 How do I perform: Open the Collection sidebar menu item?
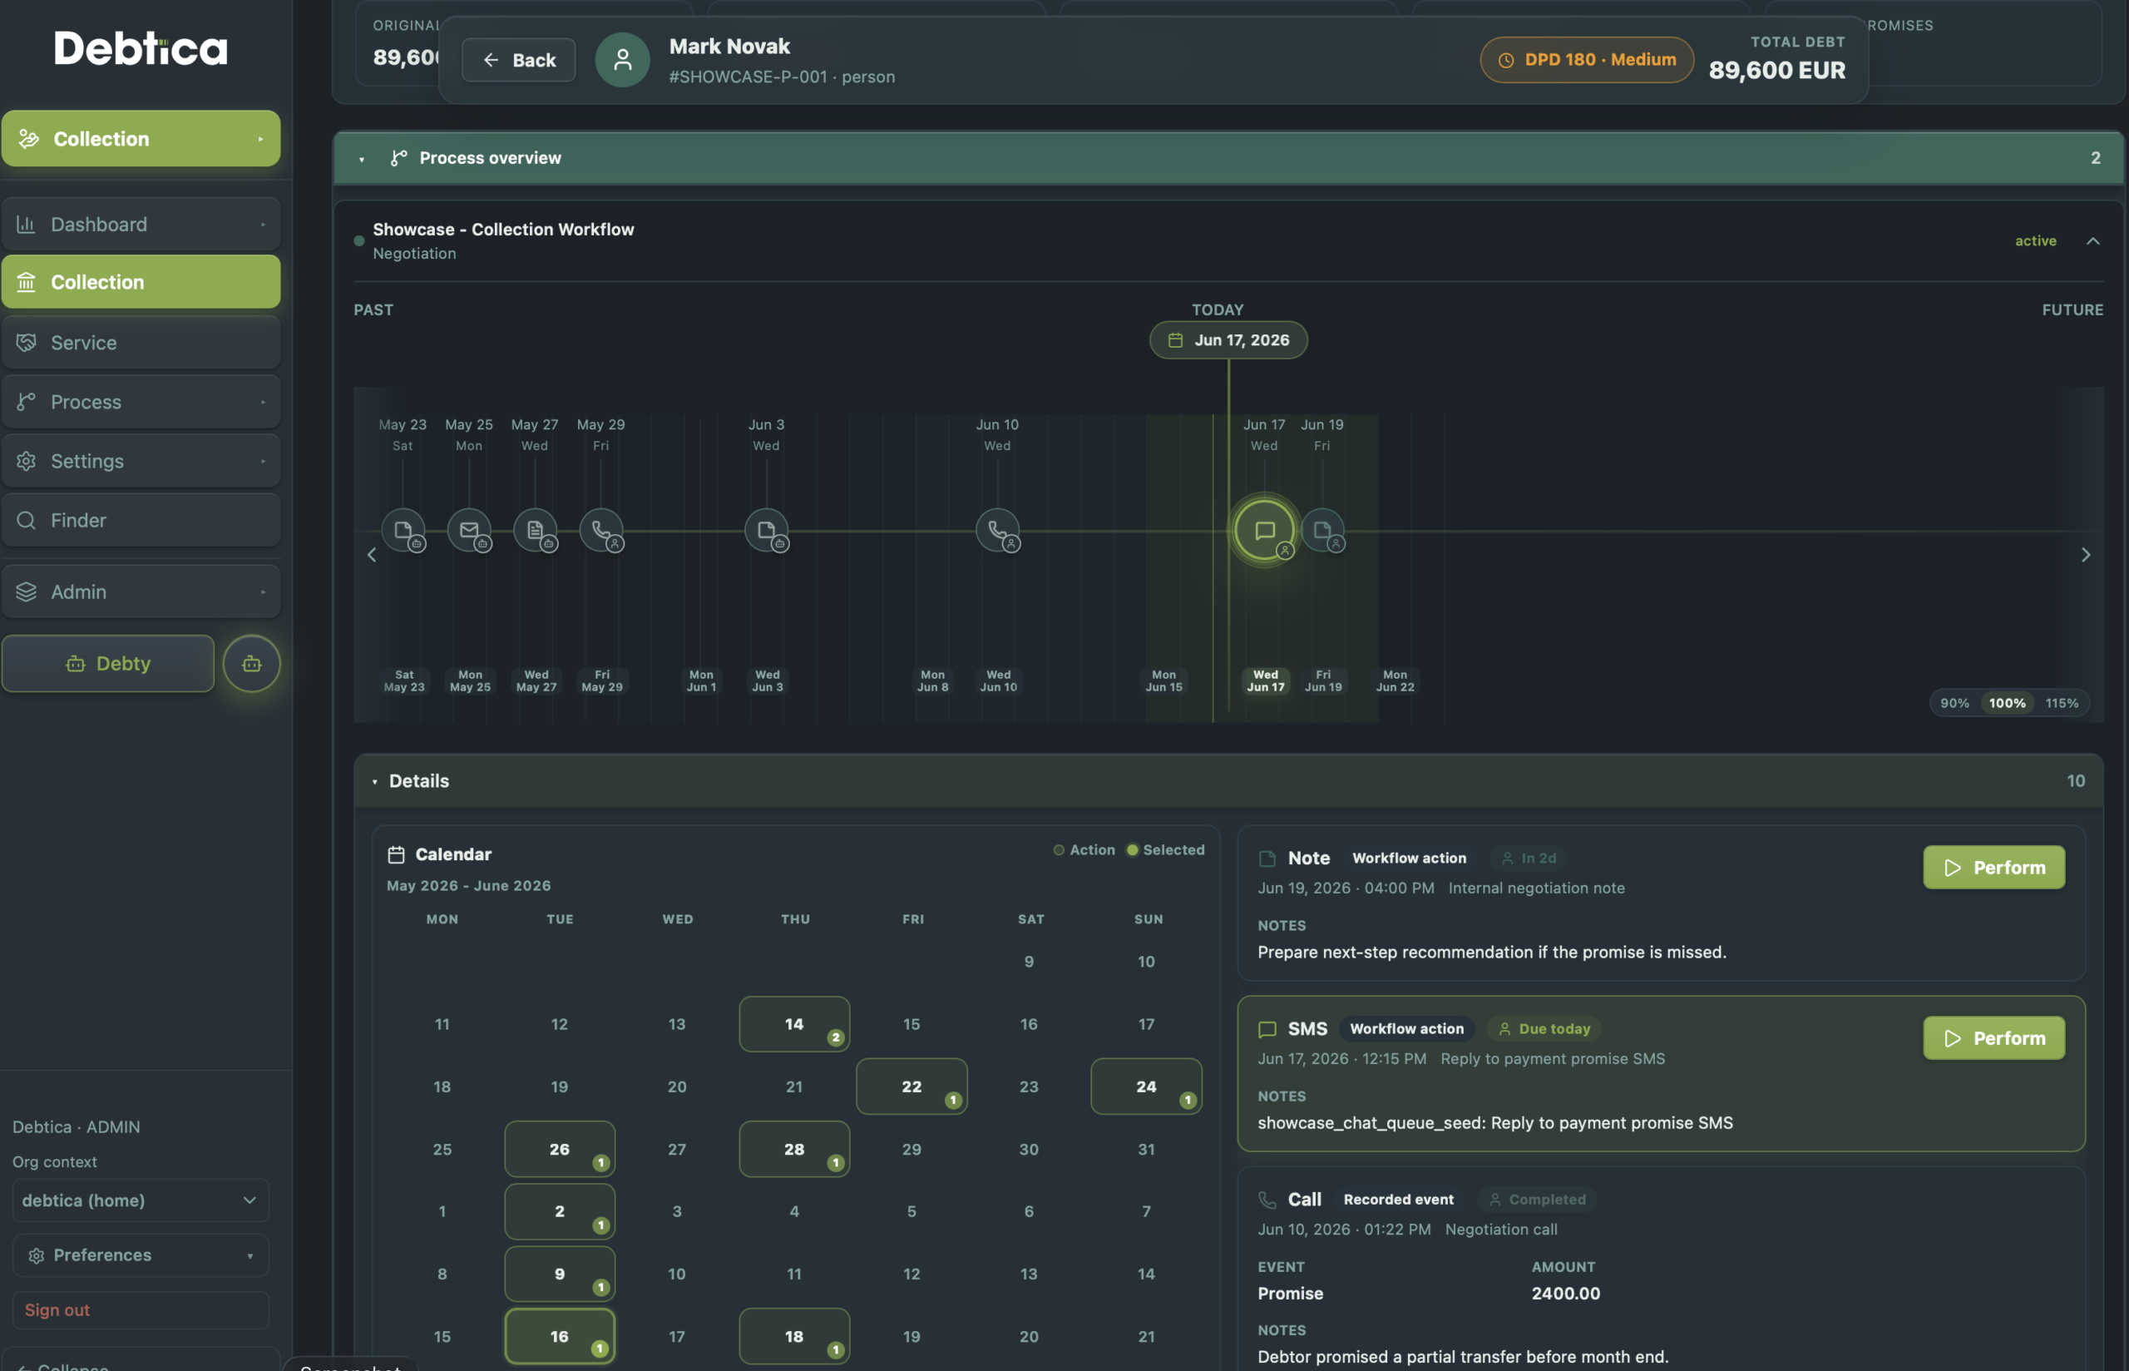[x=141, y=282]
